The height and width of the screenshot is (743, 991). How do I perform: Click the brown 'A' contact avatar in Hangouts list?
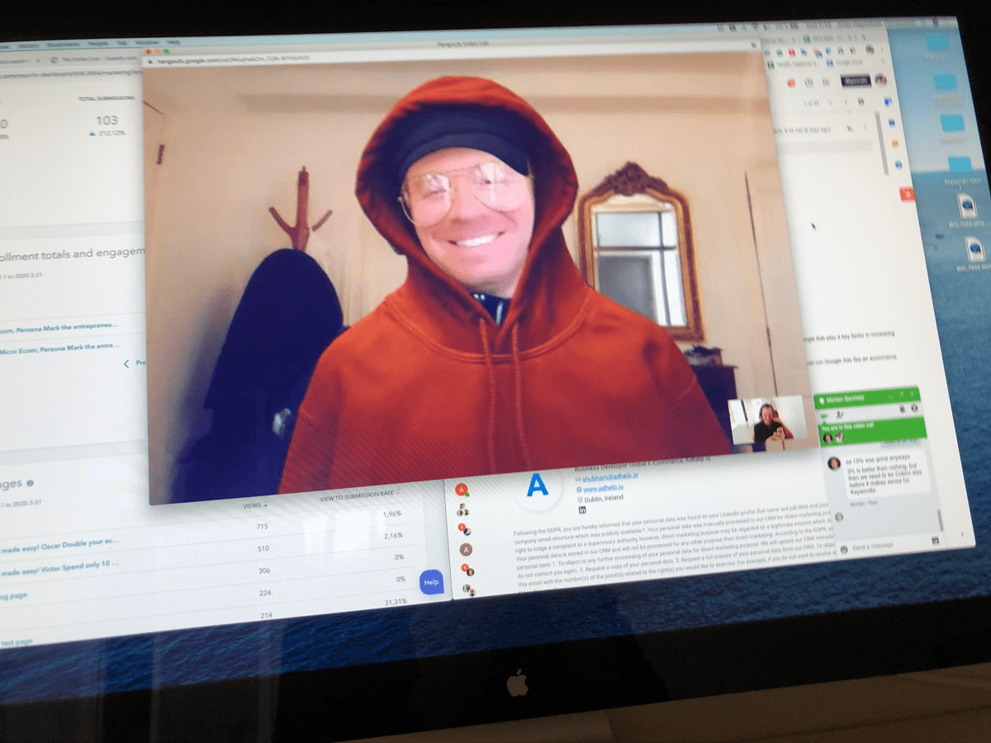coord(467,549)
